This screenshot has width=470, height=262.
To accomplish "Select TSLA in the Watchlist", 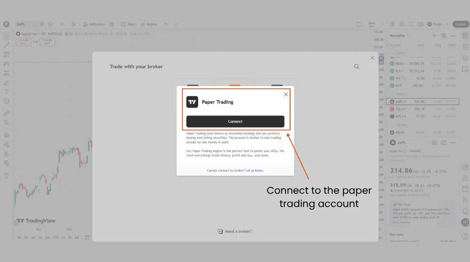I will 423,109.
